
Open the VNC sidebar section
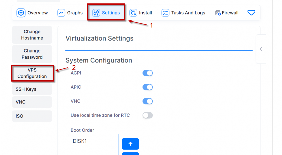click(x=32, y=102)
